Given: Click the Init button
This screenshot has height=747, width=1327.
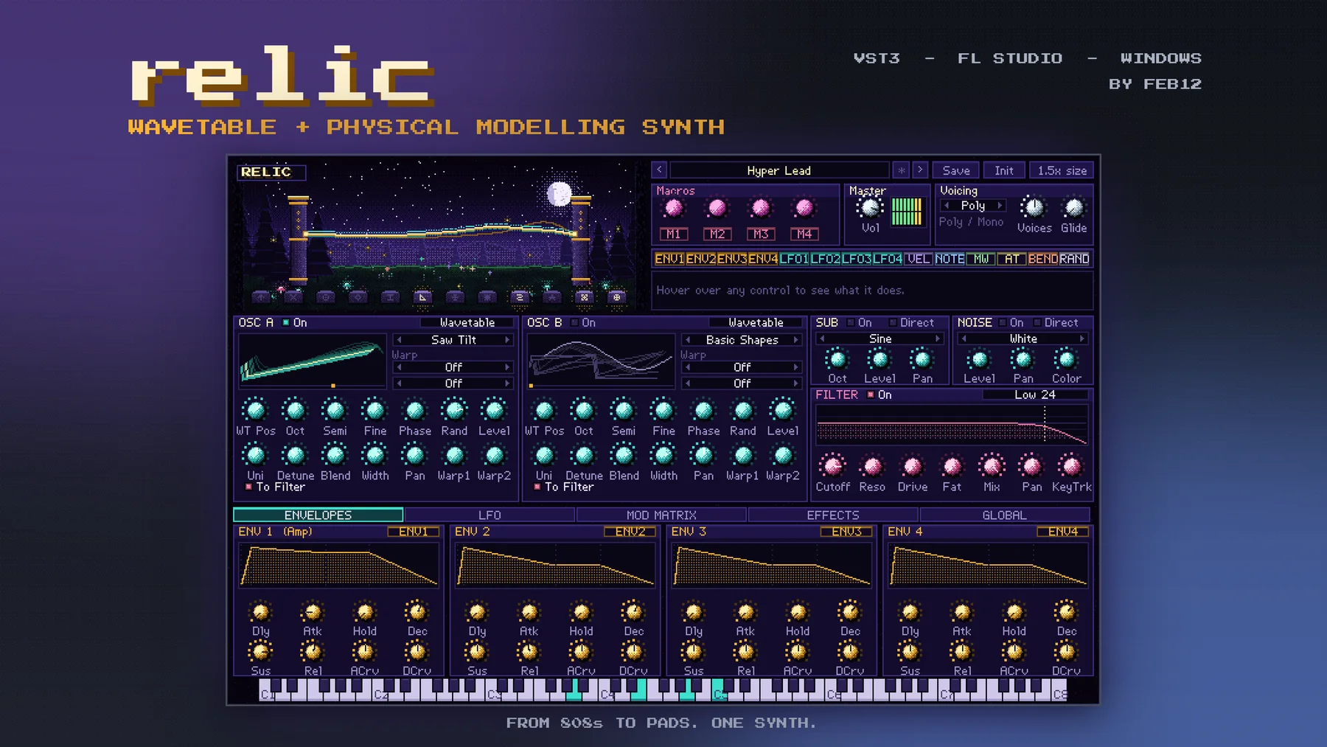Looking at the screenshot, I should point(1004,170).
